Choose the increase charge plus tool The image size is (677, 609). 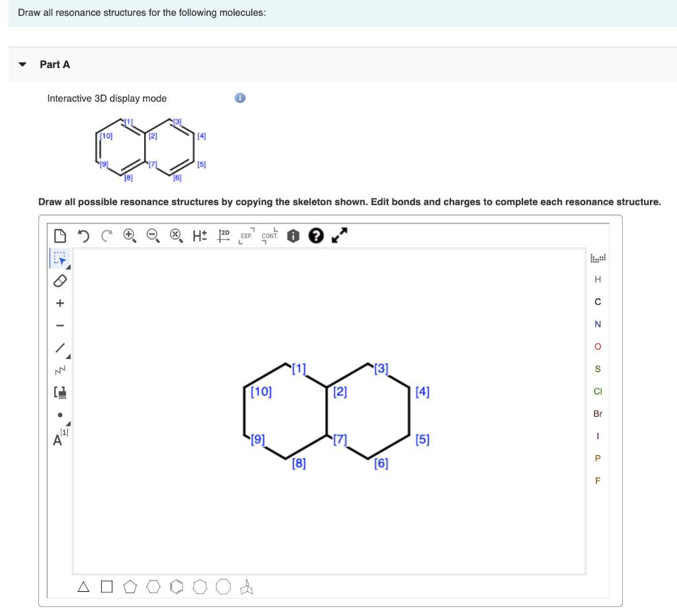pos(60,303)
